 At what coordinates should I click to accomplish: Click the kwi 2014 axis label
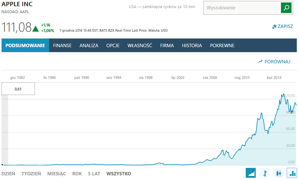(274, 78)
